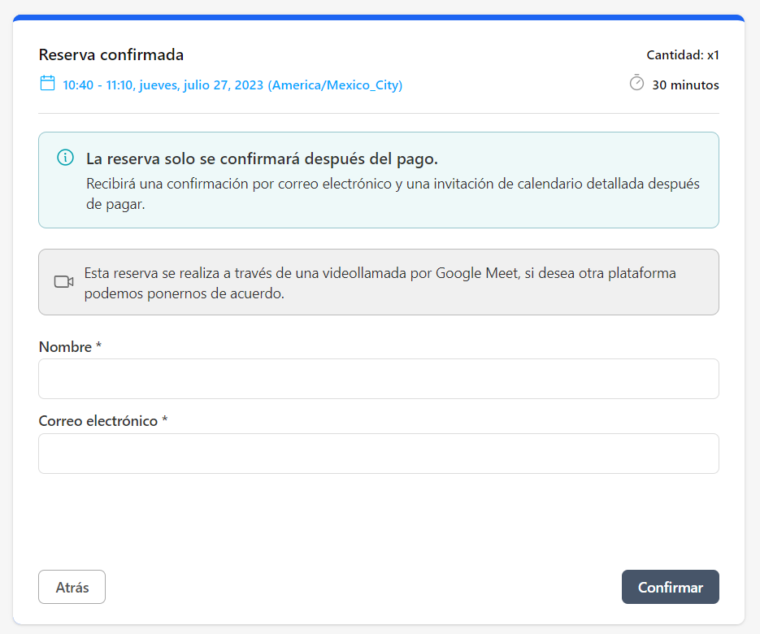Click the required asterisk after Correo electrónico
Screen dimensions: 760x634
[165, 421]
